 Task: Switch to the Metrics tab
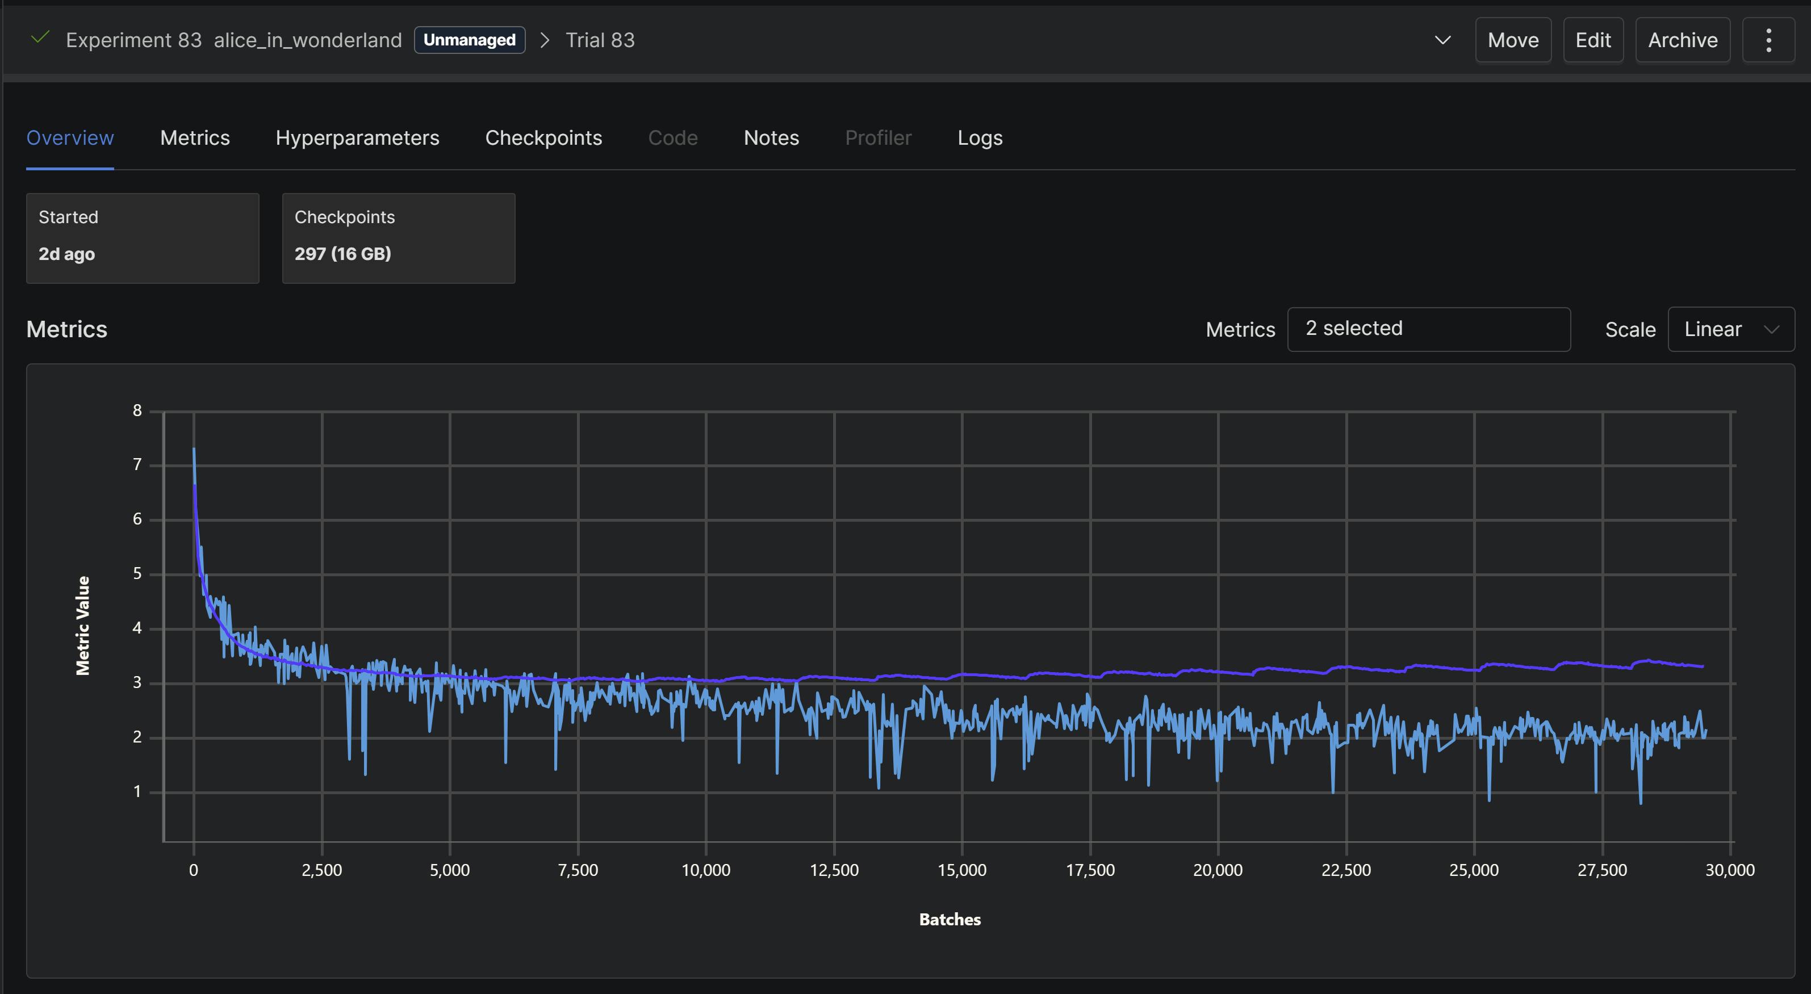(x=195, y=138)
